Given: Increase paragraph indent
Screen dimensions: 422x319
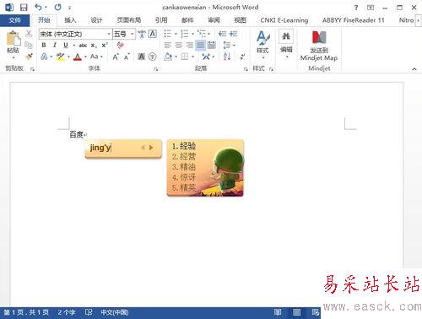Looking at the screenshot, I should (233, 34).
